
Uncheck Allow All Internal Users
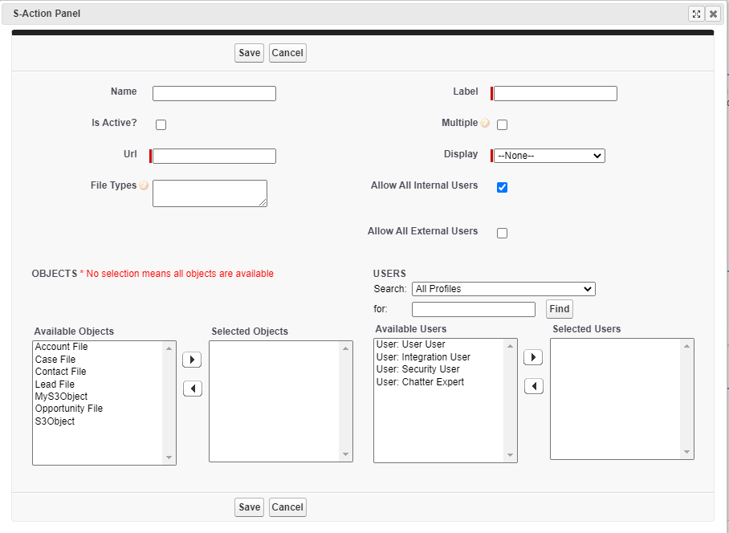tap(502, 187)
